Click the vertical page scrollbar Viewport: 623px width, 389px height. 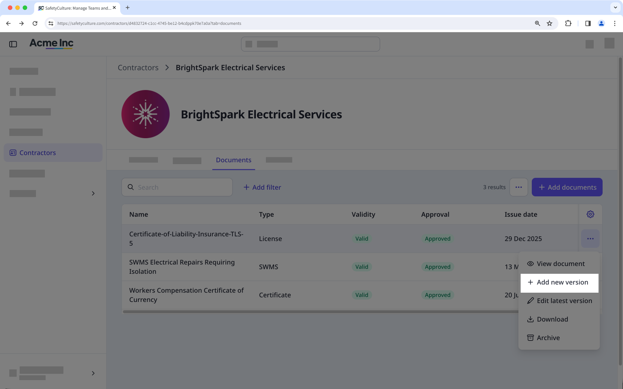point(620,211)
